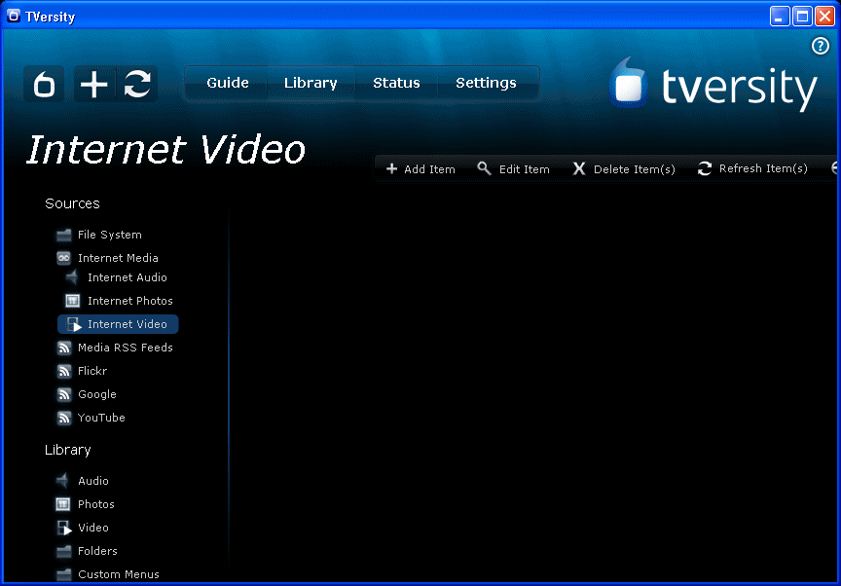Click the large plus add button
This screenshot has width=841, height=586.
(94, 84)
